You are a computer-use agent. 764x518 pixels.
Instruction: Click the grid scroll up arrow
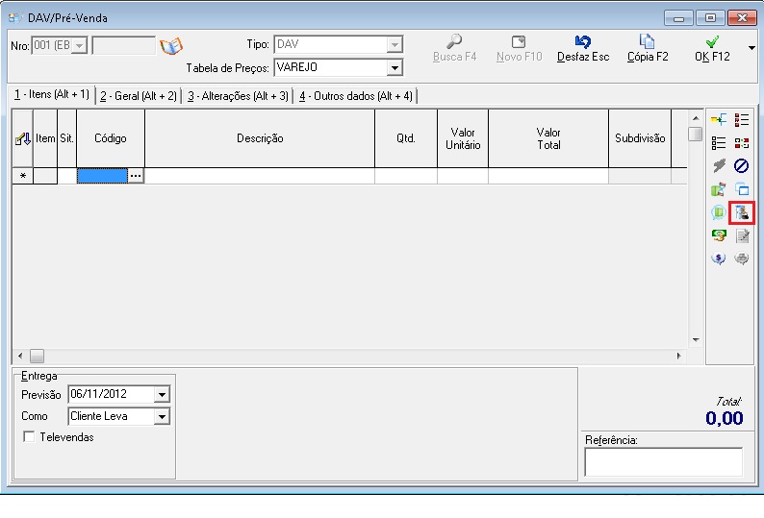tap(696, 118)
